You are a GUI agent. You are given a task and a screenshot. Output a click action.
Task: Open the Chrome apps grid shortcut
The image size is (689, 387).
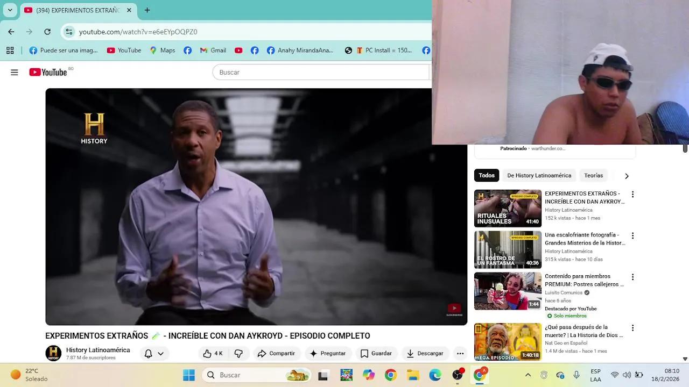(10, 51)
